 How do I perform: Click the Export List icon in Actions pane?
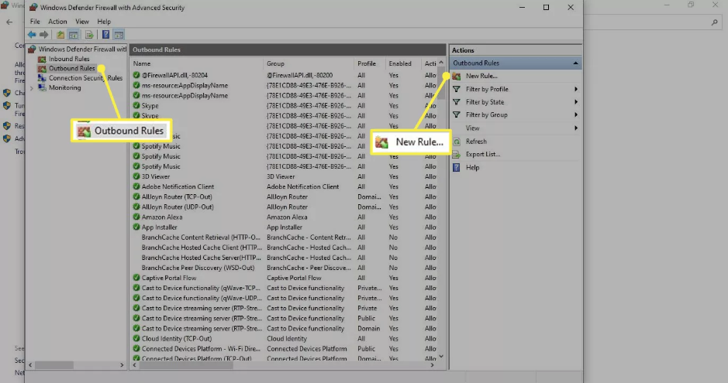pos(457,155)
